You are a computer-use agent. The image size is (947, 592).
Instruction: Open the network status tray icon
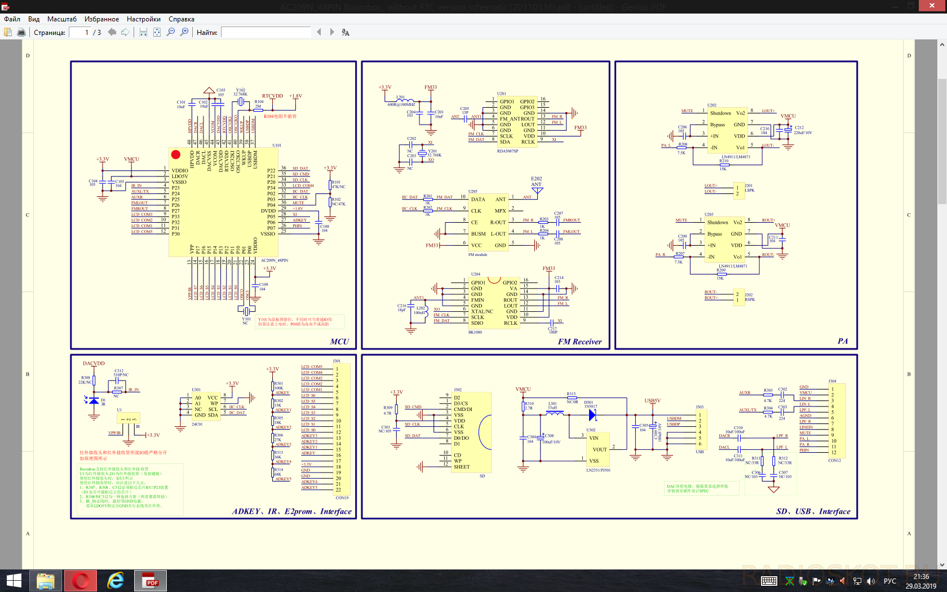click(857, 581)
